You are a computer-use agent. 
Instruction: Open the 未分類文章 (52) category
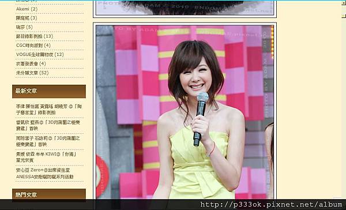[32, 73]
